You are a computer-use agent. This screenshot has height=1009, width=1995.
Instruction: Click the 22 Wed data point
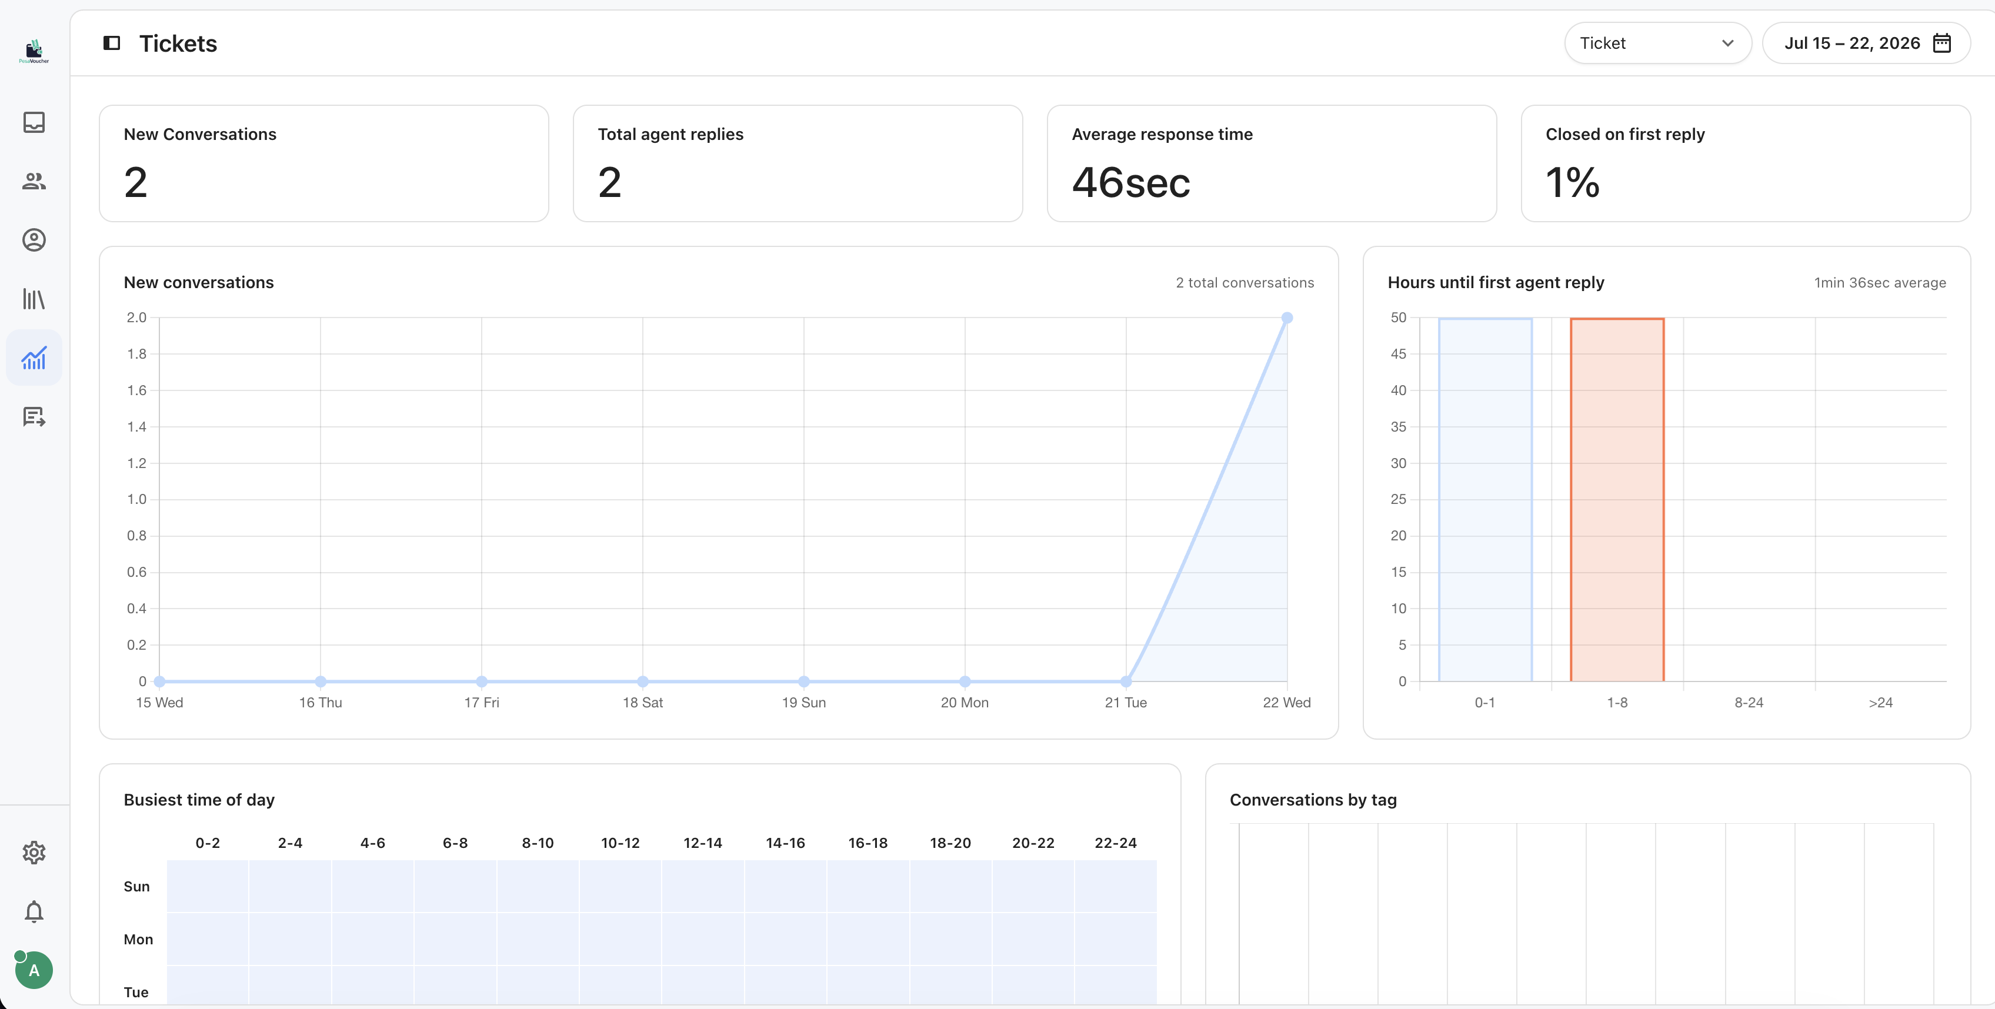1287,318
